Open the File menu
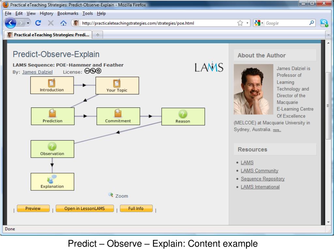The image size is (334, 250). click(x=8, y=13)
